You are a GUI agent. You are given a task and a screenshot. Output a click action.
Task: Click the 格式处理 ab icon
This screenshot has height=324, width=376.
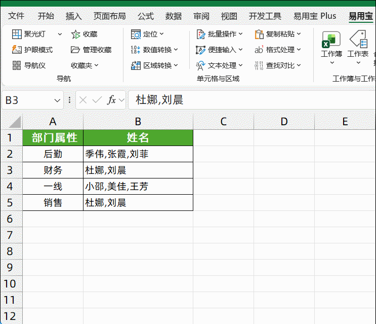(259, 50)
